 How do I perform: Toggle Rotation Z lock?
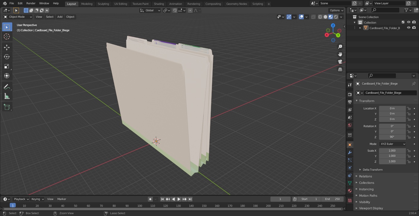point(409,137)
